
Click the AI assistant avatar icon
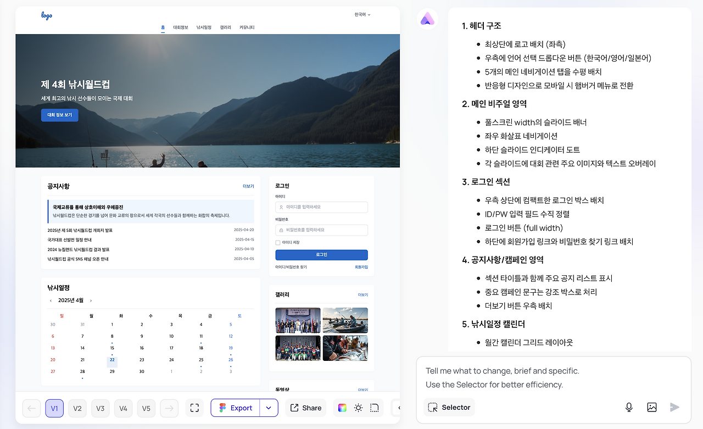pos(427,18)
